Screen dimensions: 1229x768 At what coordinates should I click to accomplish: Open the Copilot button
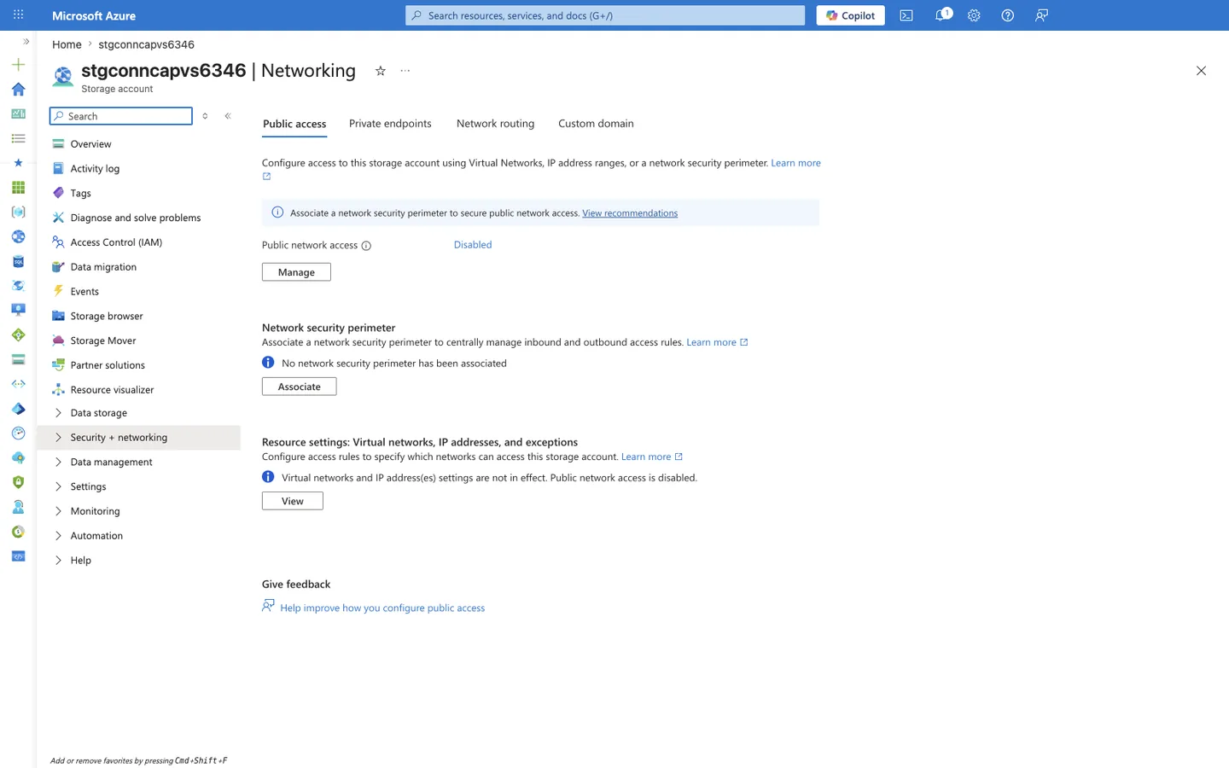[850, 15]
